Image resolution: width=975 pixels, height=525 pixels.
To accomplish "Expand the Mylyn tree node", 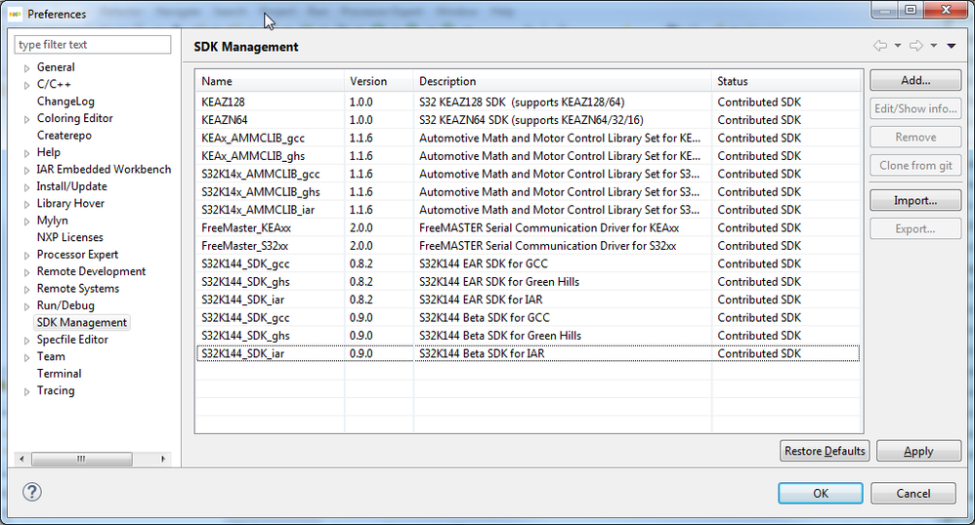I will [26, 222].
